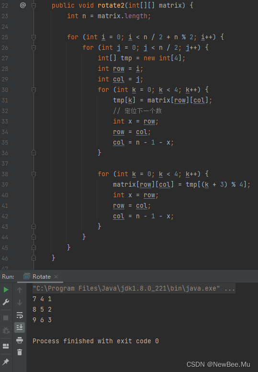Viewport: 258px width, 372px height.
Task: Collapse the rotate2 method fold at line 22
Action: [34, 5]
